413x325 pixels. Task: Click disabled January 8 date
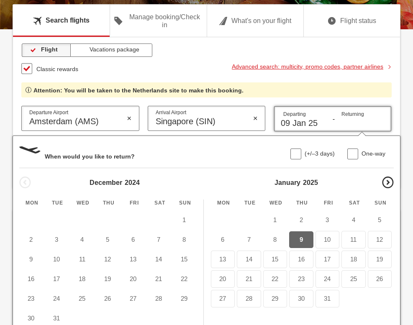[275, 240]
